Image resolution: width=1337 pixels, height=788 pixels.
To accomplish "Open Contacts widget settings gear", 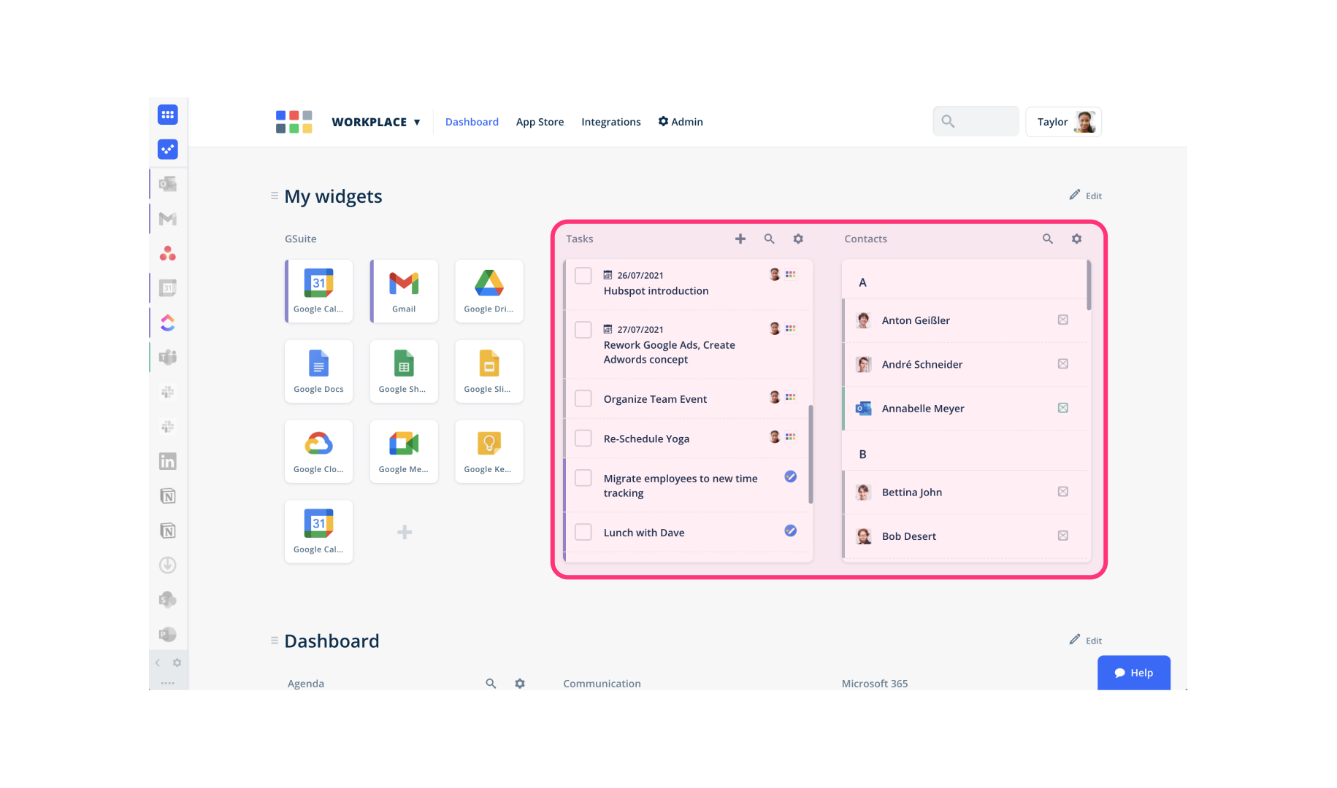I will click(1076, 239).
